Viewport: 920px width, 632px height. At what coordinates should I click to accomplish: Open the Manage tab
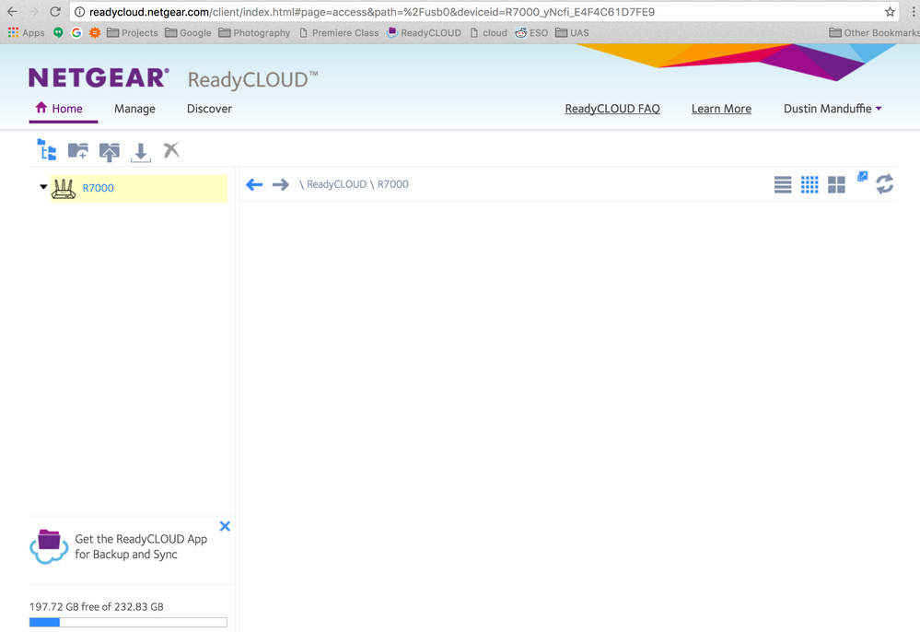point(134,109)
